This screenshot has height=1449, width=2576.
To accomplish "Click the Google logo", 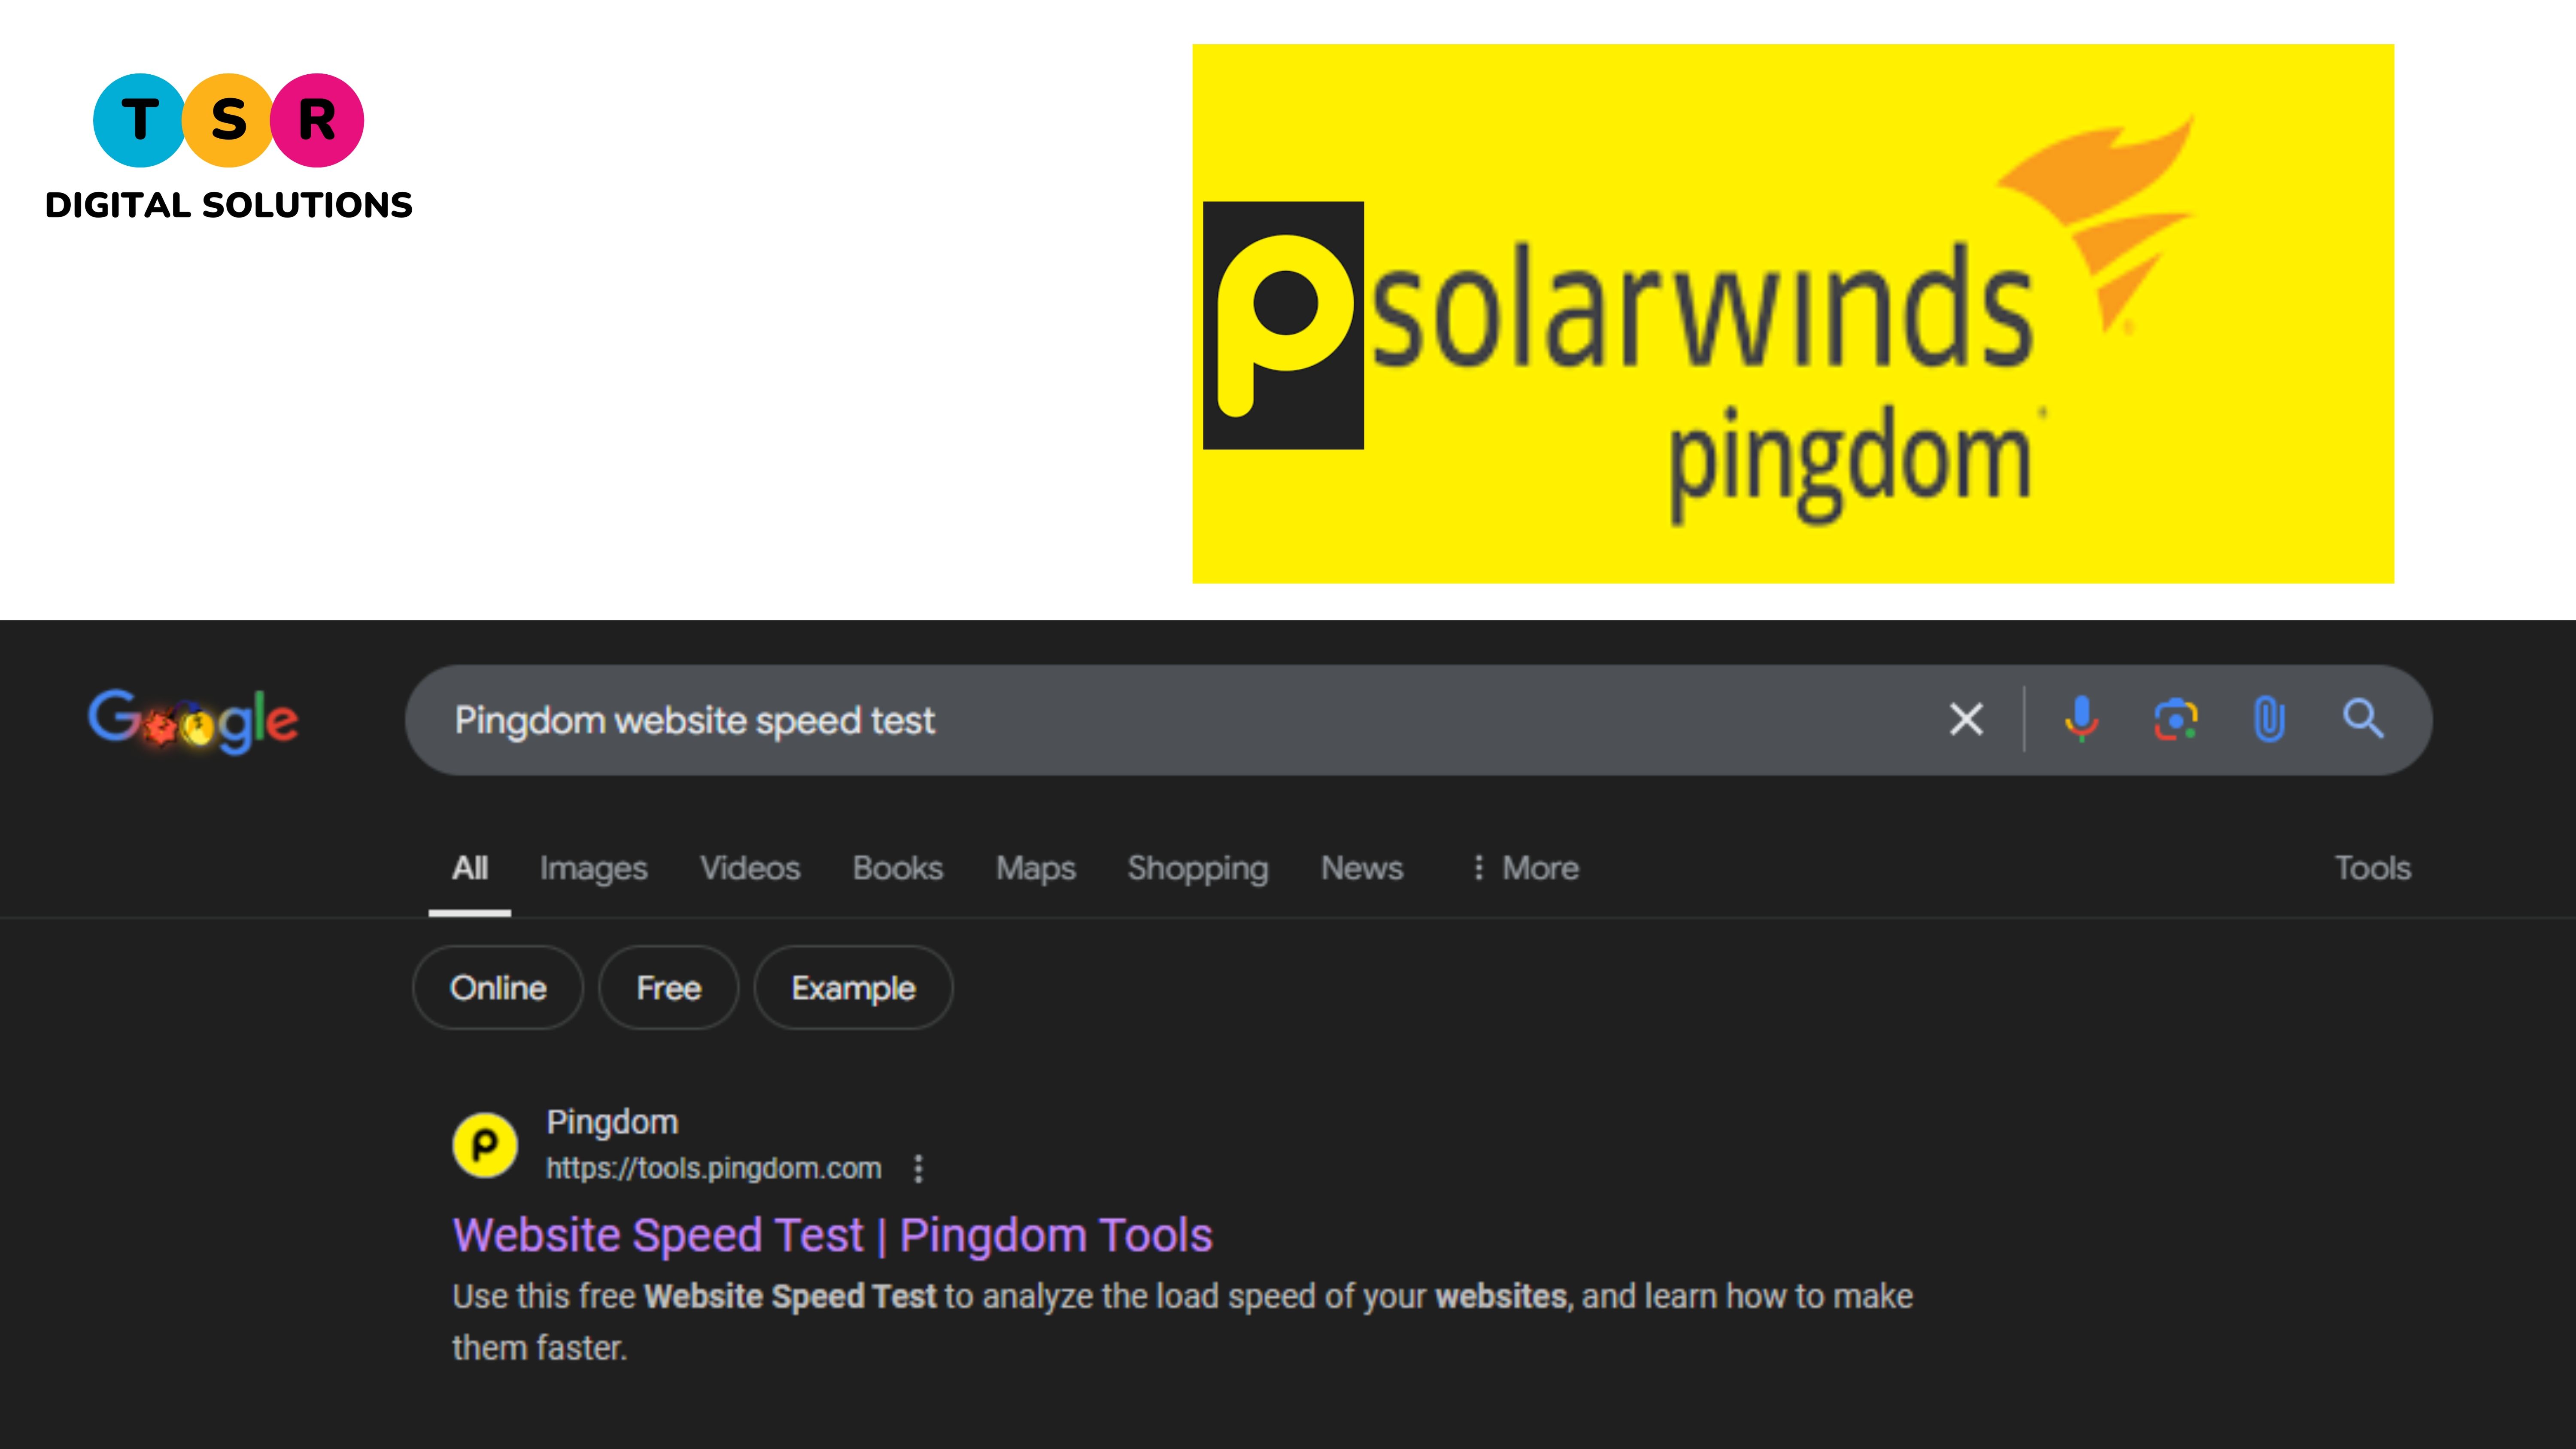I will [x=193, y=720].
